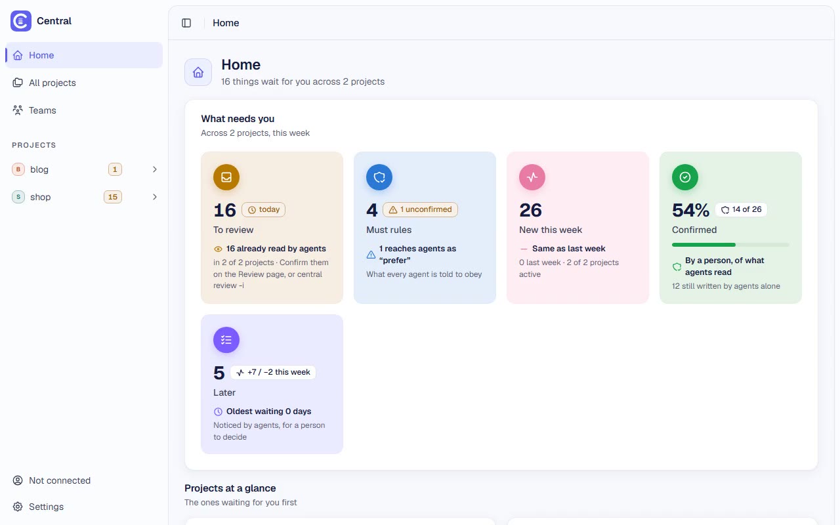Click the blog project avatar B
The image size is (840, 525).
[18, 169]
